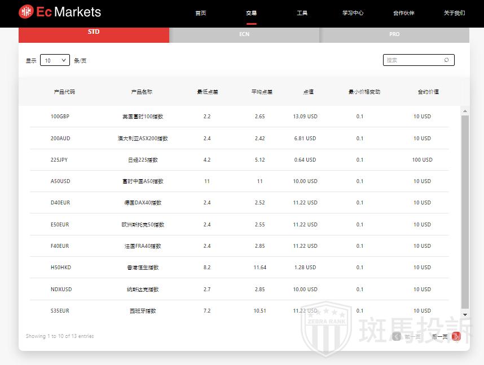The image size is (484, 365).
Task: Click inside the 搜索 search field
Action: click(x=412, y=60)
